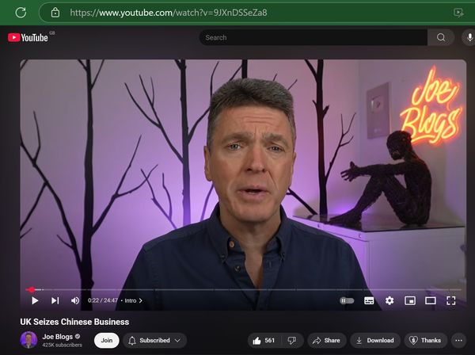This screenshot has width=475, height=355.
Task: Reload the page with the refresh icon
Action: (21, 13)
